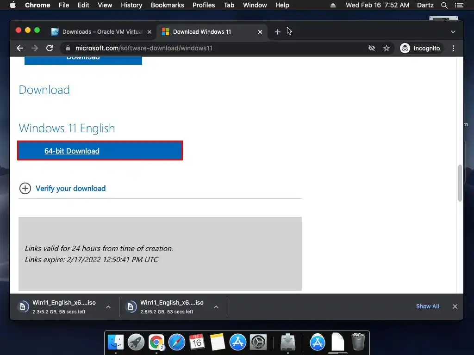Click the Dartz user name in menu bar
474x355 pixels.
(425, 5)
